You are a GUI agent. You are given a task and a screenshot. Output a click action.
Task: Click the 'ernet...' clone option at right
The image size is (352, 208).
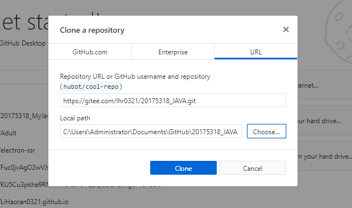click(x=308, y=85)
